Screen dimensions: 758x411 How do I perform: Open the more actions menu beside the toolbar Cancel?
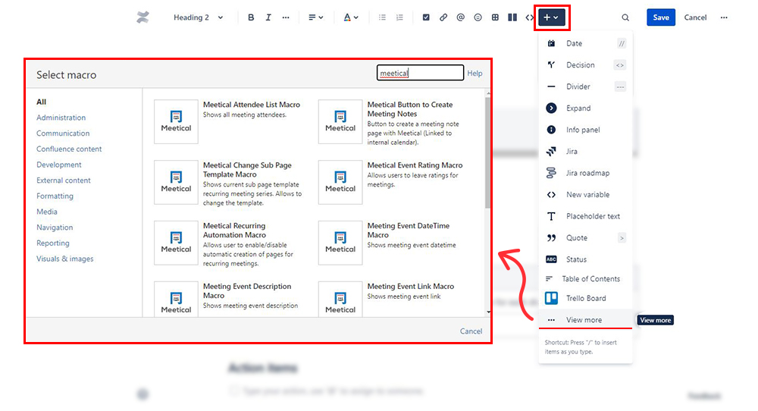[724, 17]
